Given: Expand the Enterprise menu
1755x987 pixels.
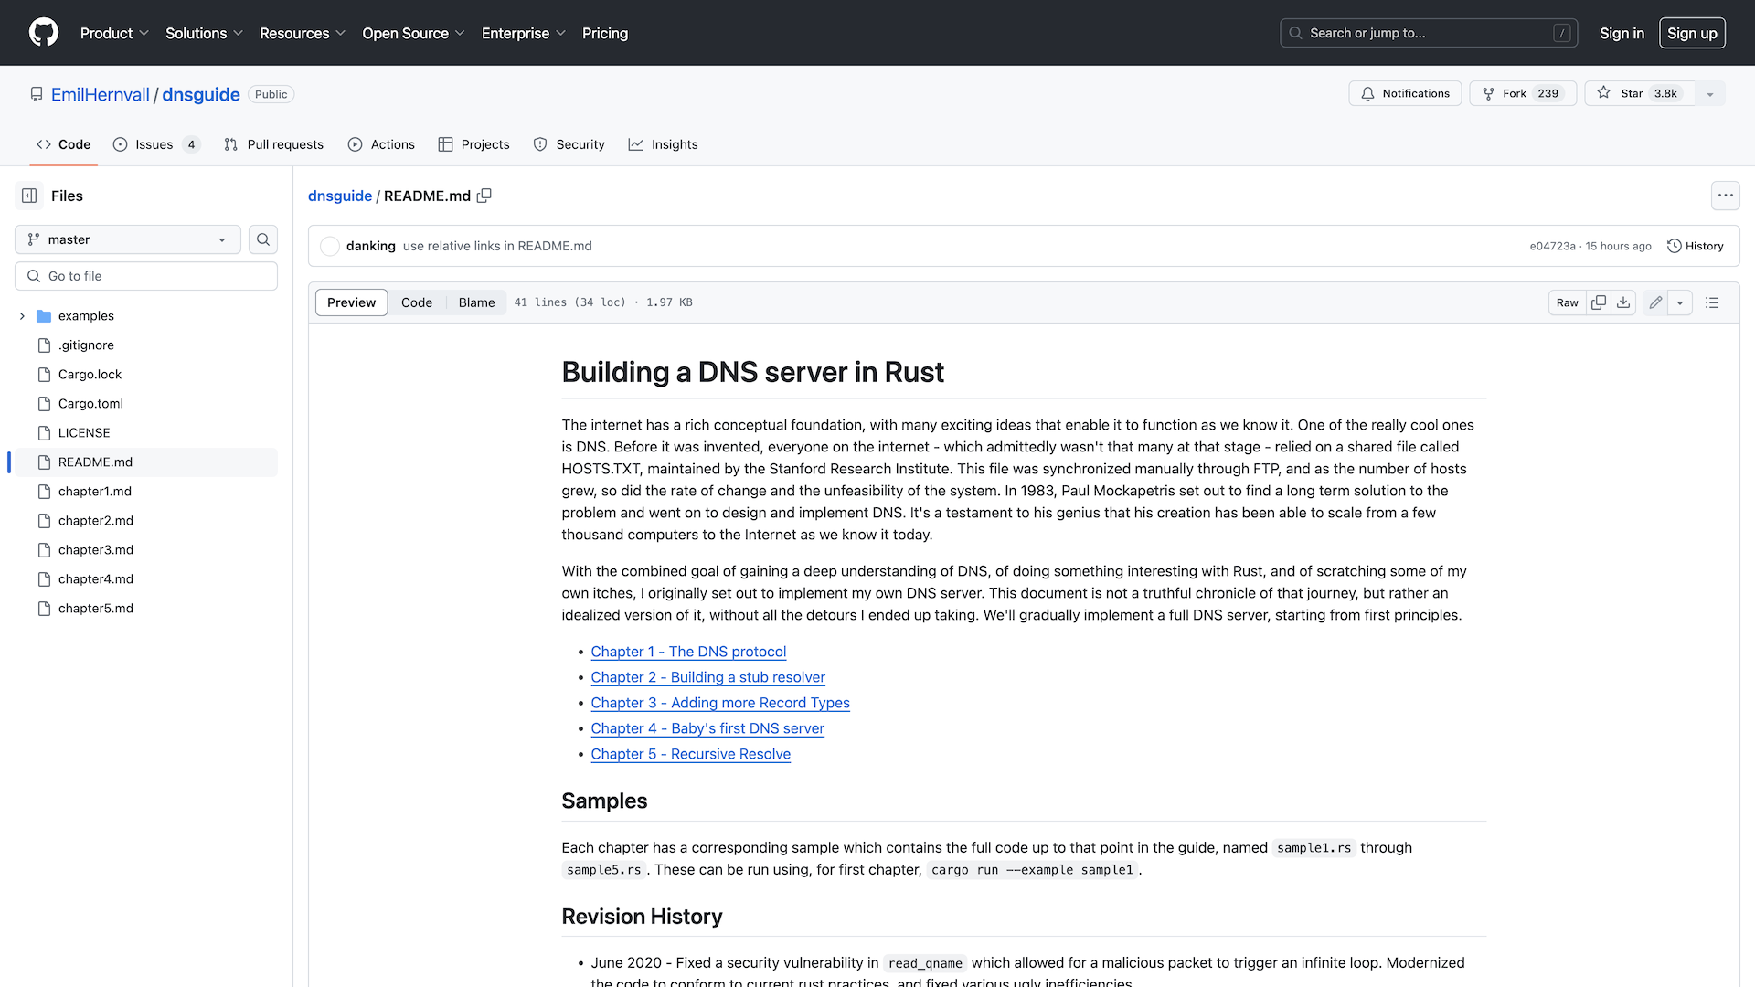Looking at the screenshot, I should pyautogui.click(x=524, y=33).
